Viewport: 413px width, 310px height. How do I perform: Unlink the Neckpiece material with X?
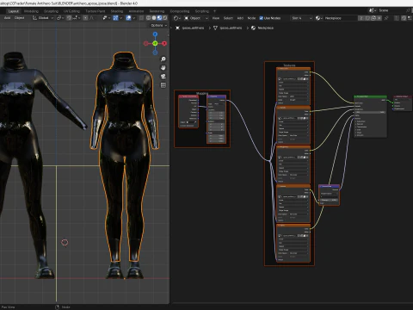coord(379,18)
